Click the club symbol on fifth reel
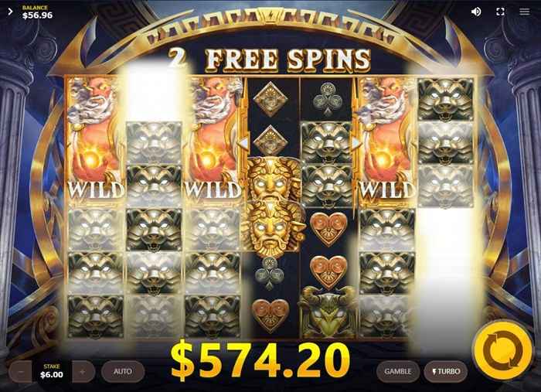Image resolution: width=541 pixels, height=392 pixels. click(x=328, y=99)
